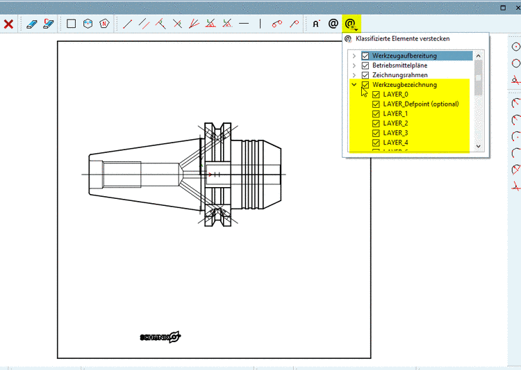Expand the Zeichnungsrahmen tree node
This screenshot has height=370, width=521.
[x=354, y=75]
